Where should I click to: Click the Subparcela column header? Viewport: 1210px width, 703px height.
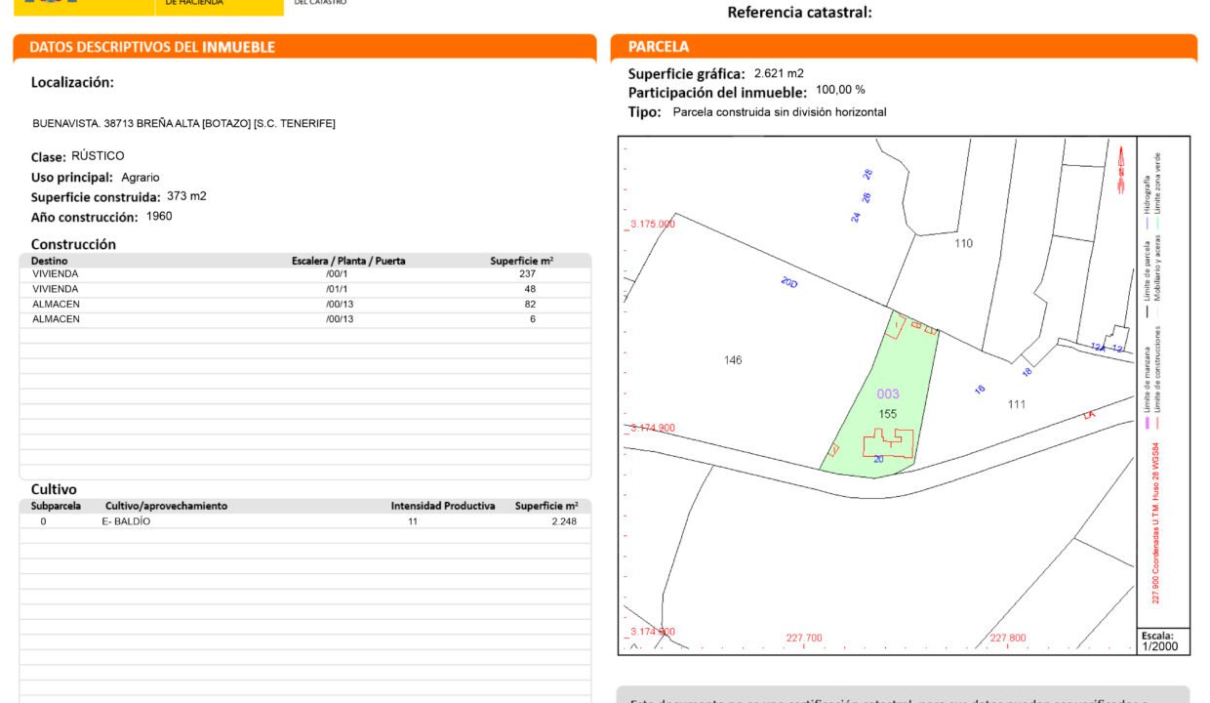click(x=56, y=506)
